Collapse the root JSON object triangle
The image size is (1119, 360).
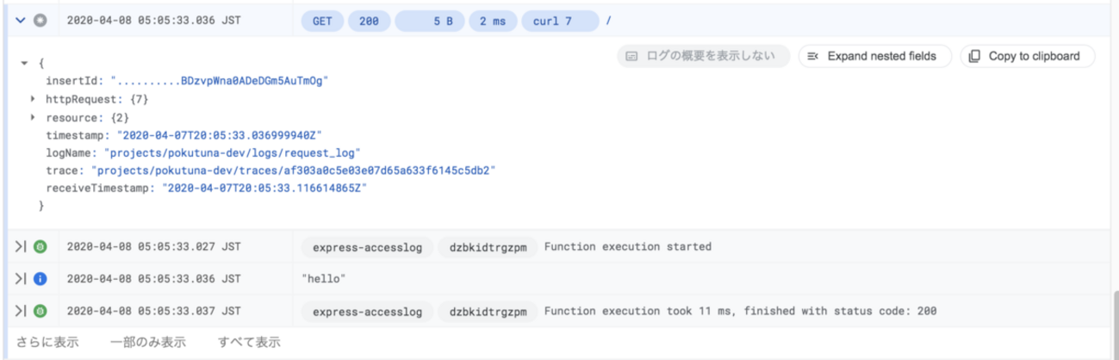[x=25, y=63]
